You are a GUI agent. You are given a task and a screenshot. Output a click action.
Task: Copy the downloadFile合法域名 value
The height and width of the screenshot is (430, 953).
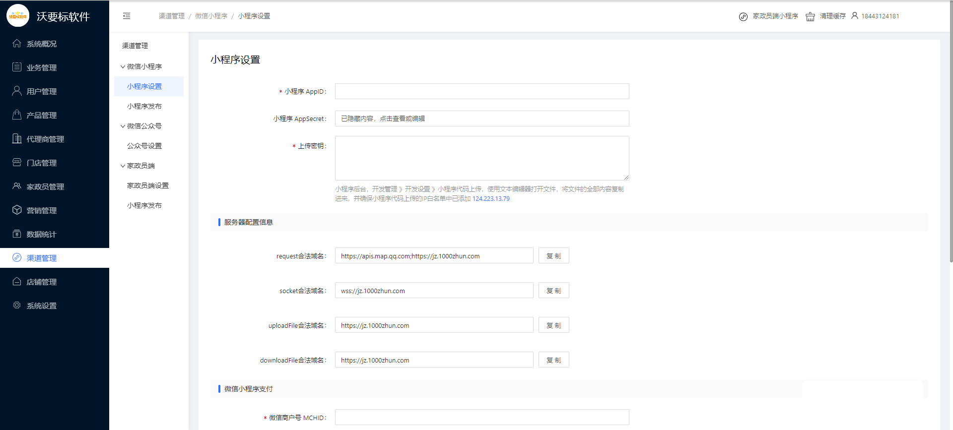click(x=554, y=360)
